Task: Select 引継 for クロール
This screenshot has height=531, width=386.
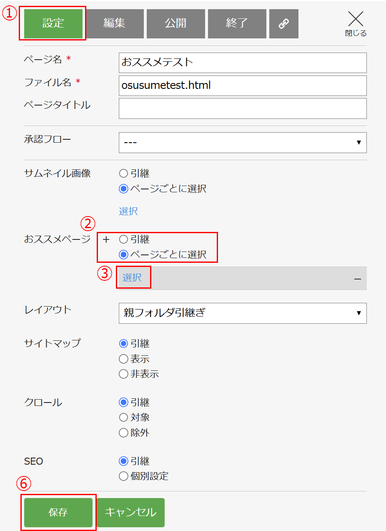Action: pos(123,403)
